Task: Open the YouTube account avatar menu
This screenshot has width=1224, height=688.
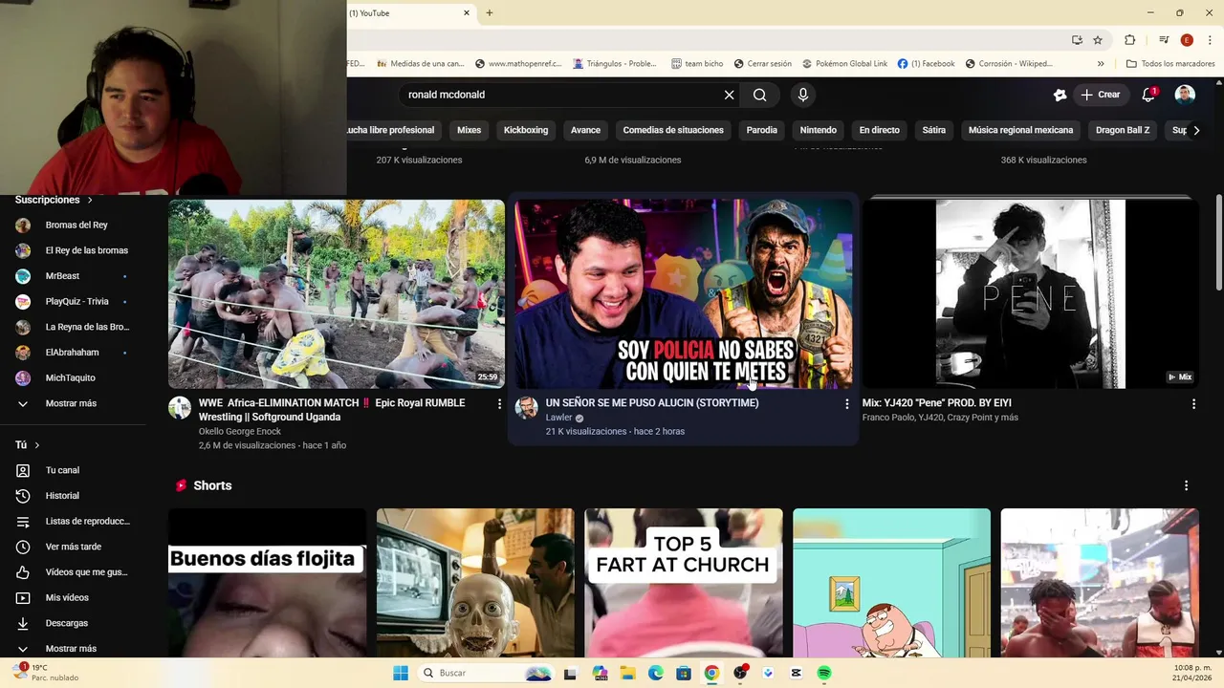Action: click(x=1185, y=95)
